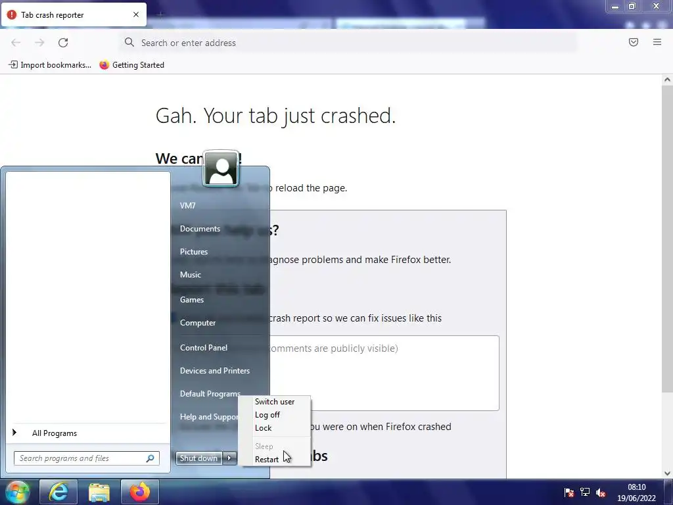Open Computer from the Start menu
The height and width of the screenshot is (505, 673).
[197, 322]
